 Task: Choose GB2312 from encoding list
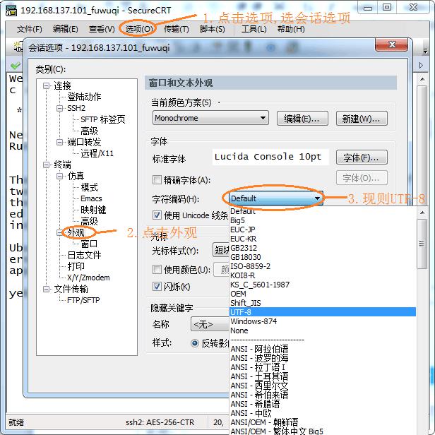(x=323, y=248)
